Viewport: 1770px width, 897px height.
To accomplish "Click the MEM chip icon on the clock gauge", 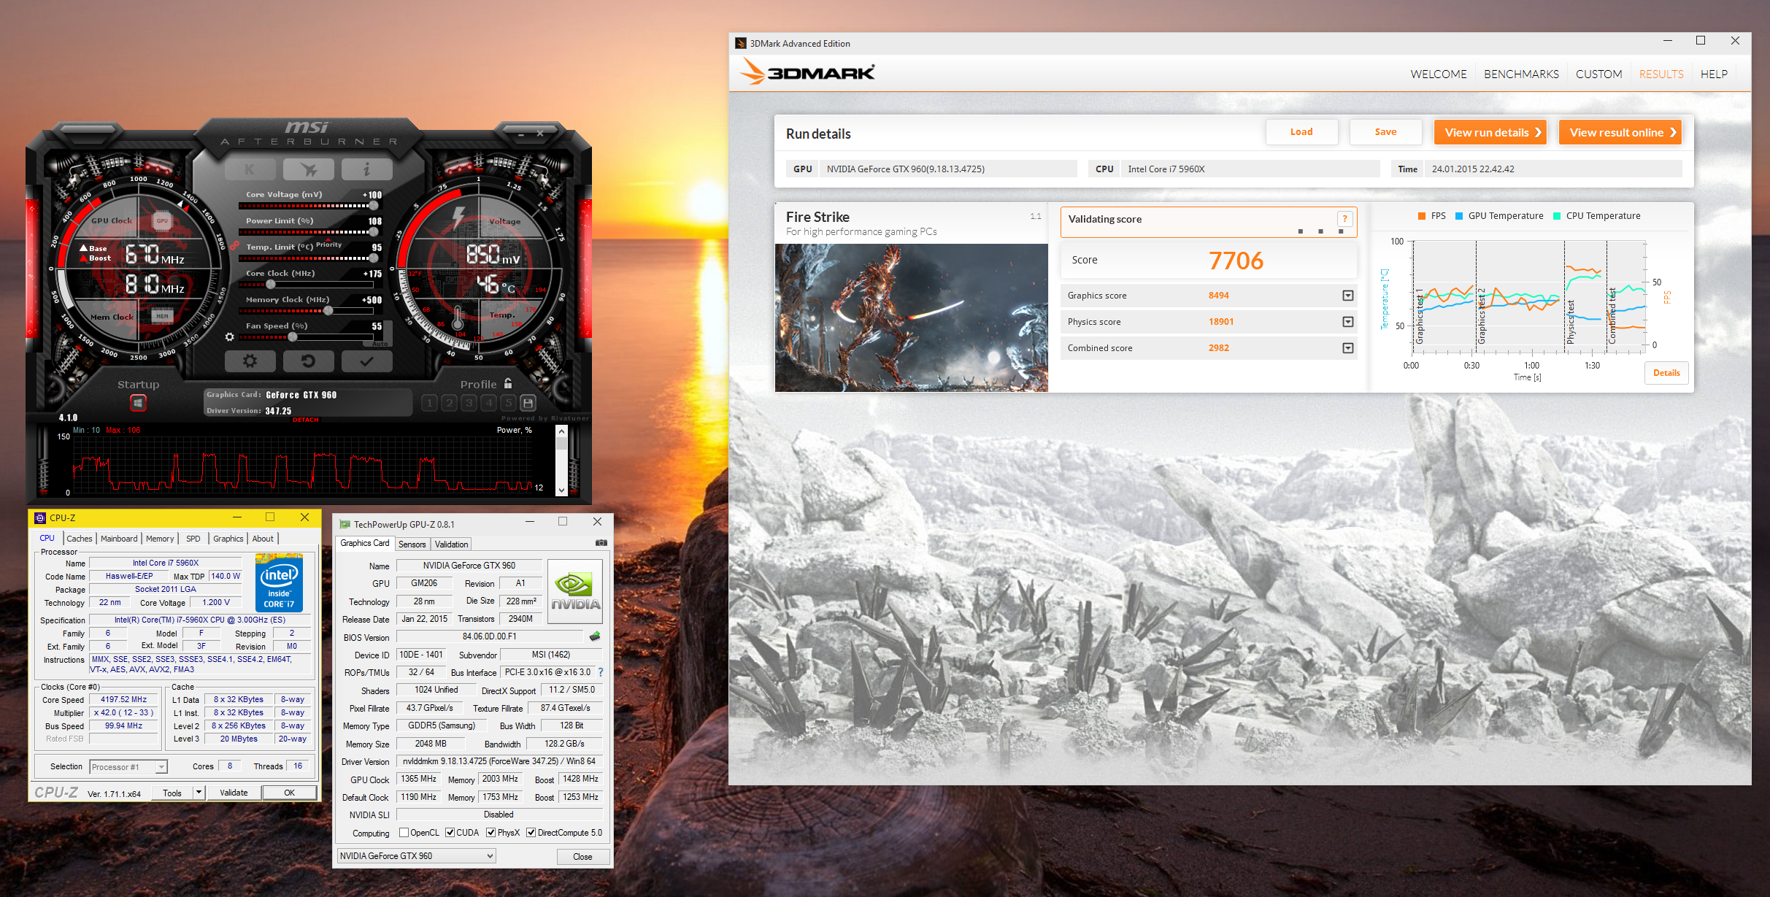I will [x=162, y=316].
